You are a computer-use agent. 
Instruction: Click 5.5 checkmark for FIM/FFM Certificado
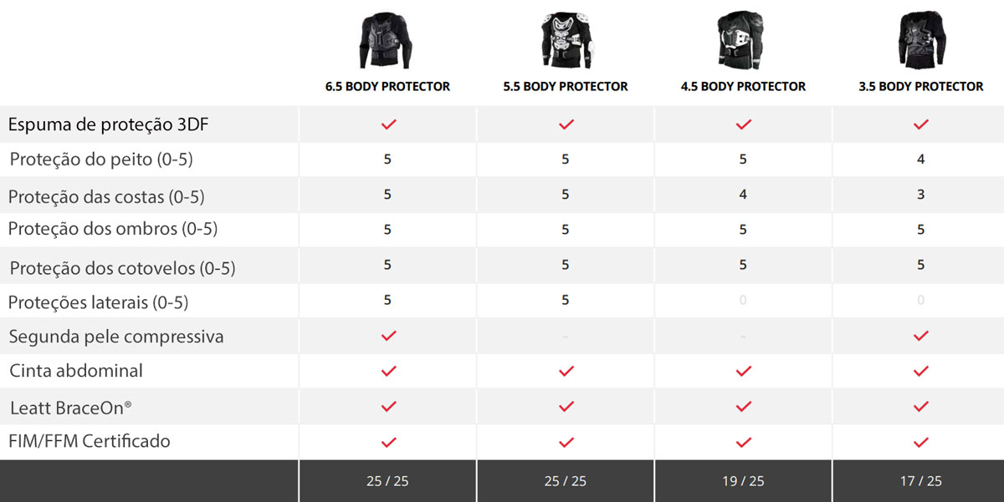tap(566, 442)
